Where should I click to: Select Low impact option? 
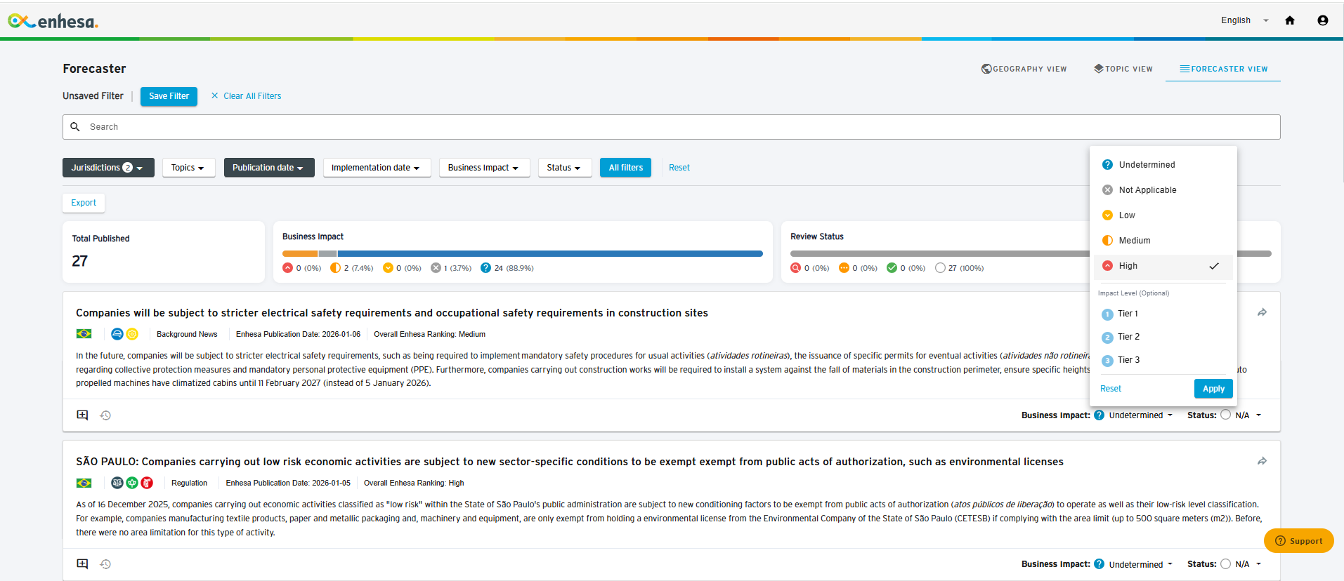pyautogui.click(x=1163, y=215)
